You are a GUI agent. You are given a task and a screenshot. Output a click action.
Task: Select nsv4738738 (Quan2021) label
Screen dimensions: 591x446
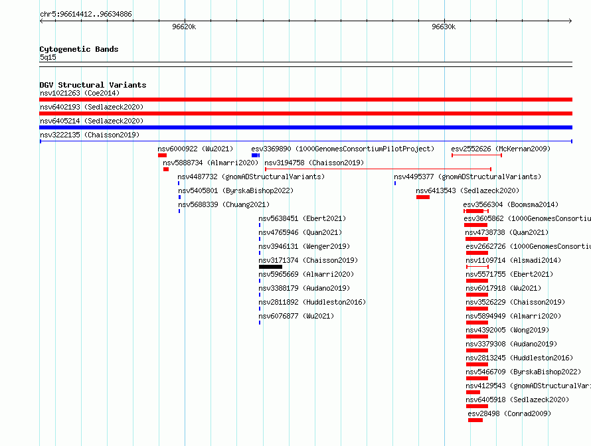(507, 232)
